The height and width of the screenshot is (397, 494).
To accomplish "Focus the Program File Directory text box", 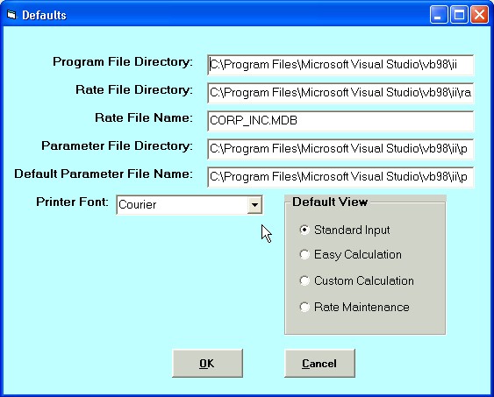I will [340, 65].
